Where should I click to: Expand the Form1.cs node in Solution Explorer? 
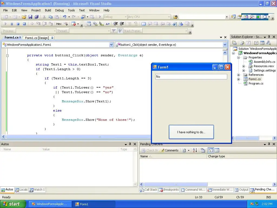(238, 79)
